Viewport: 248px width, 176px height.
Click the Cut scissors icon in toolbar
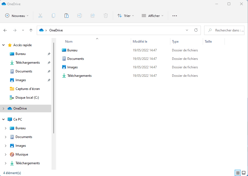40,16
